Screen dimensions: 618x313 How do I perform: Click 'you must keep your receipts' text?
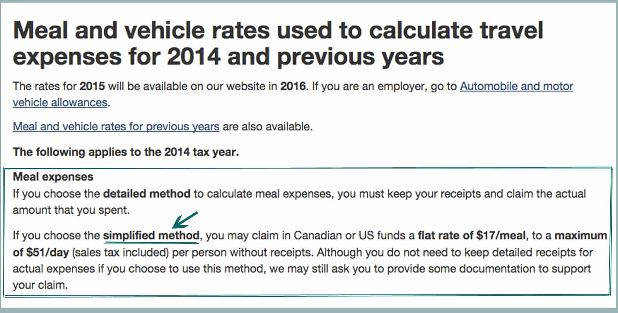[409, 194]
